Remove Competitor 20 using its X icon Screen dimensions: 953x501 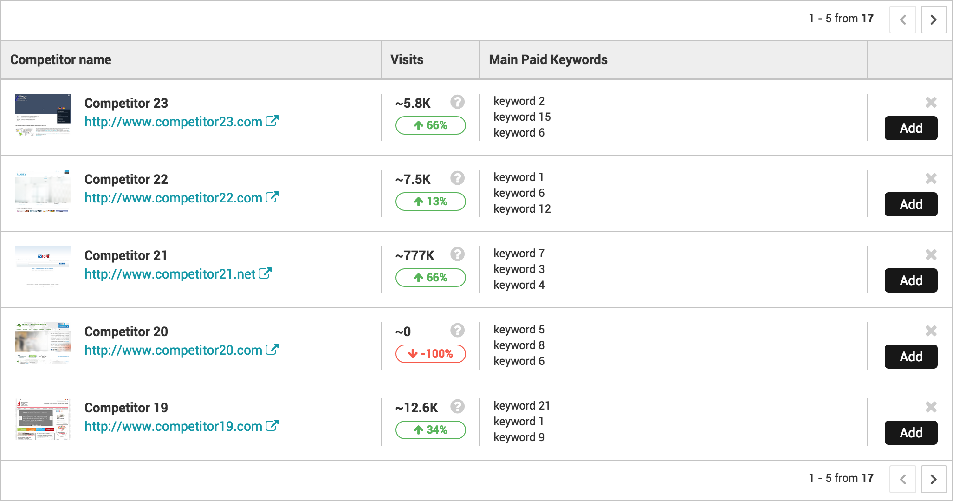click(931, 331)
